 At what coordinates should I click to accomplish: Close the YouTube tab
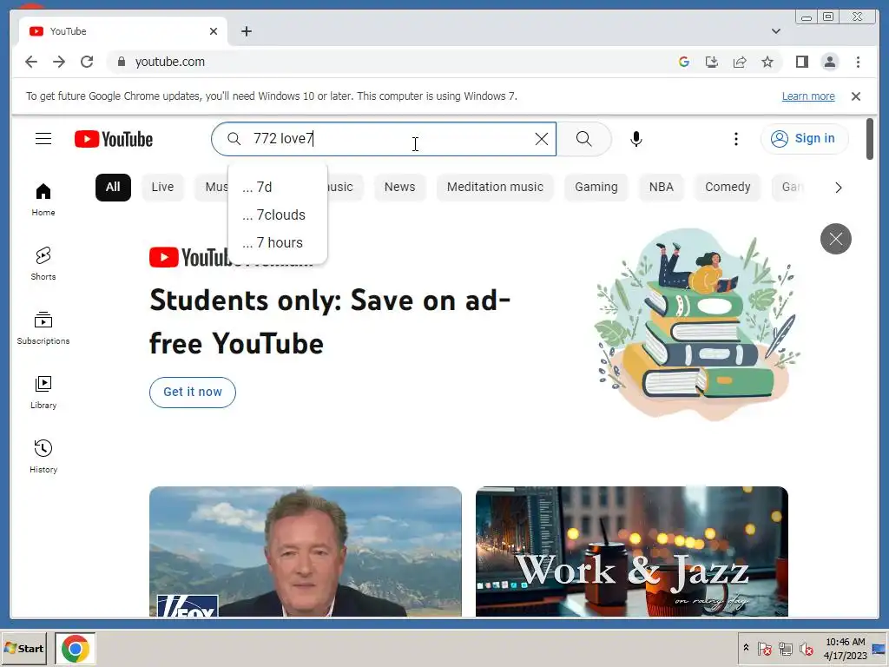214,31
